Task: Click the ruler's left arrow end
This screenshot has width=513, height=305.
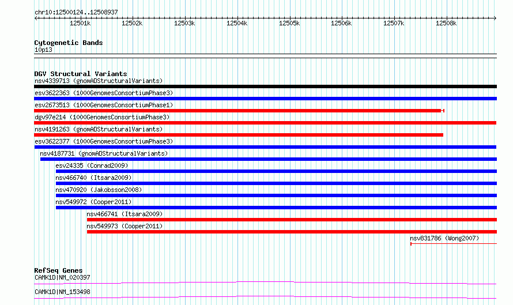Action: [36, 18]
